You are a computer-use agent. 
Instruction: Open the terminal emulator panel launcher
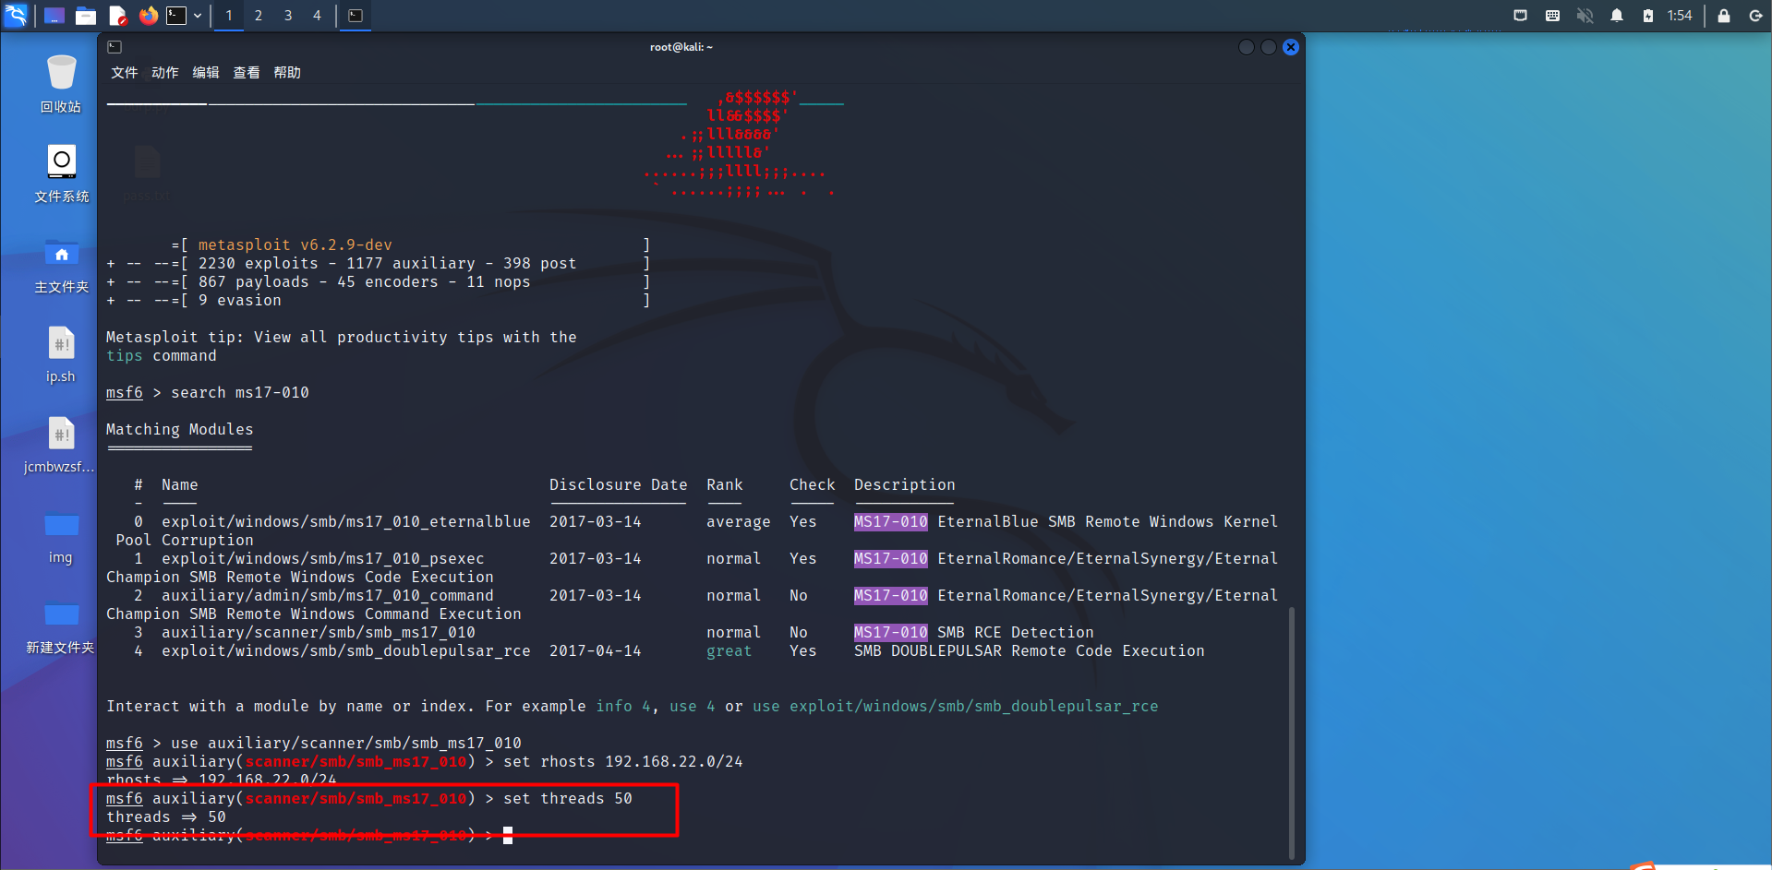coord(176,16)
